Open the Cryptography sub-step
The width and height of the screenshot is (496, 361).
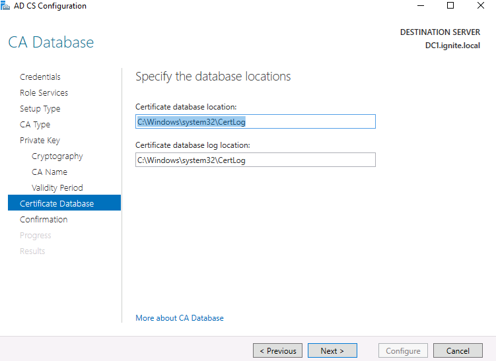tap(57, 156)
